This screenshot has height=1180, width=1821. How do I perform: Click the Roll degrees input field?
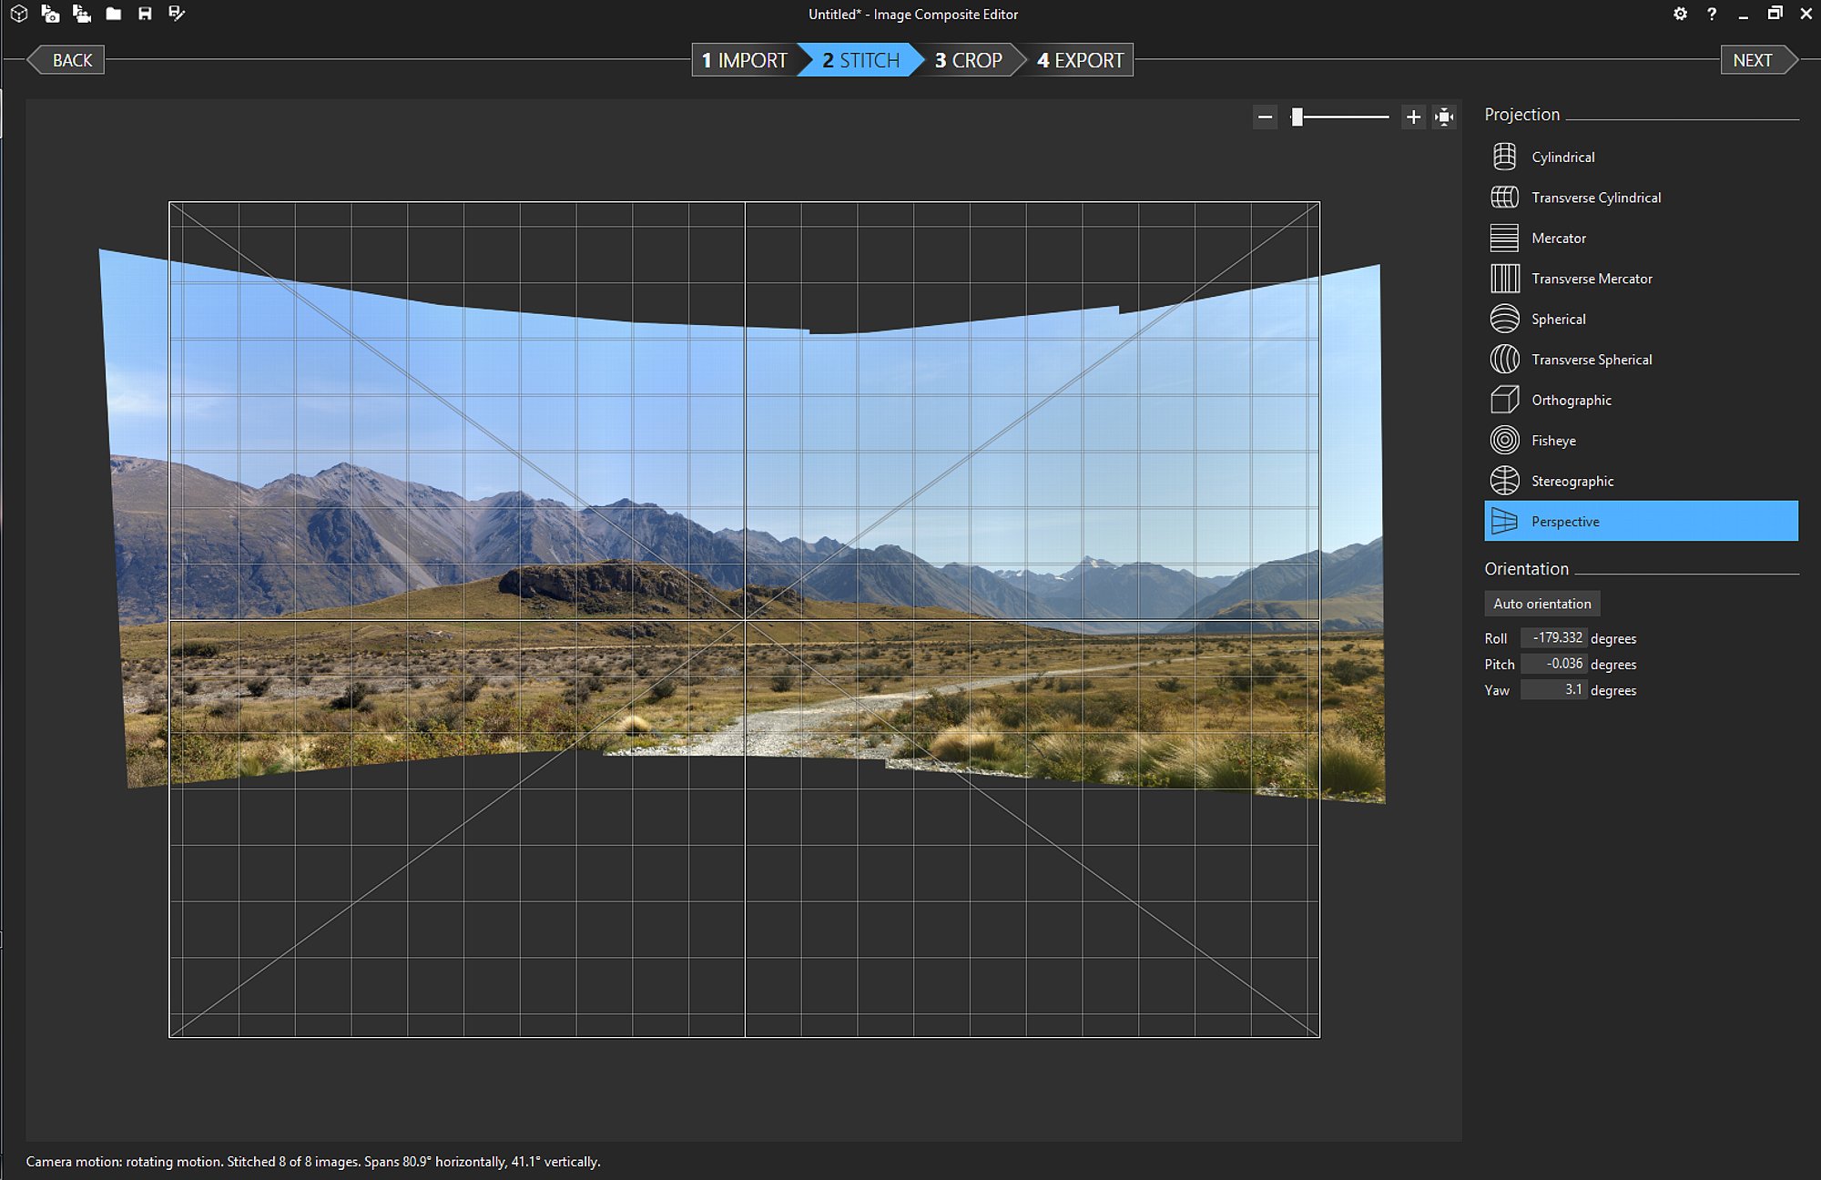pos(1554,637)
